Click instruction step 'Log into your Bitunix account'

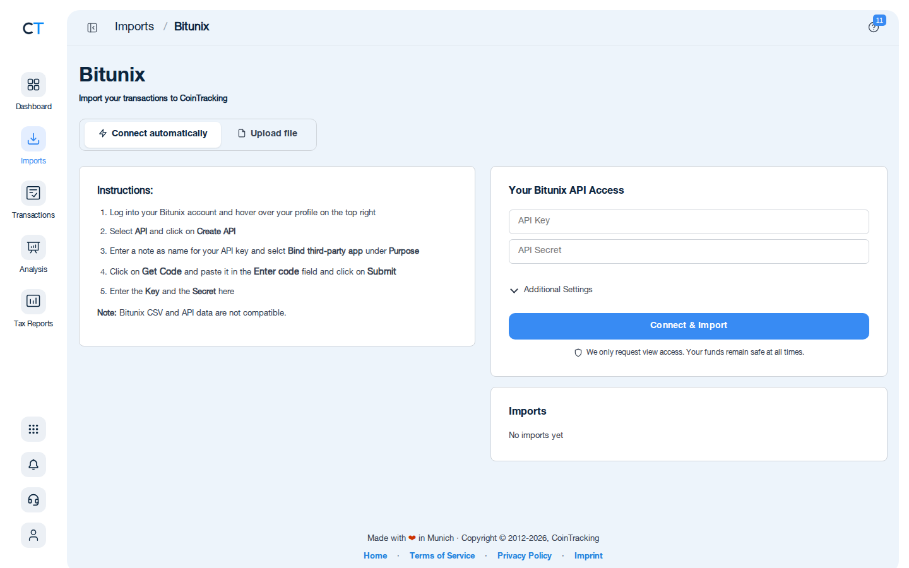pos(242,213)
